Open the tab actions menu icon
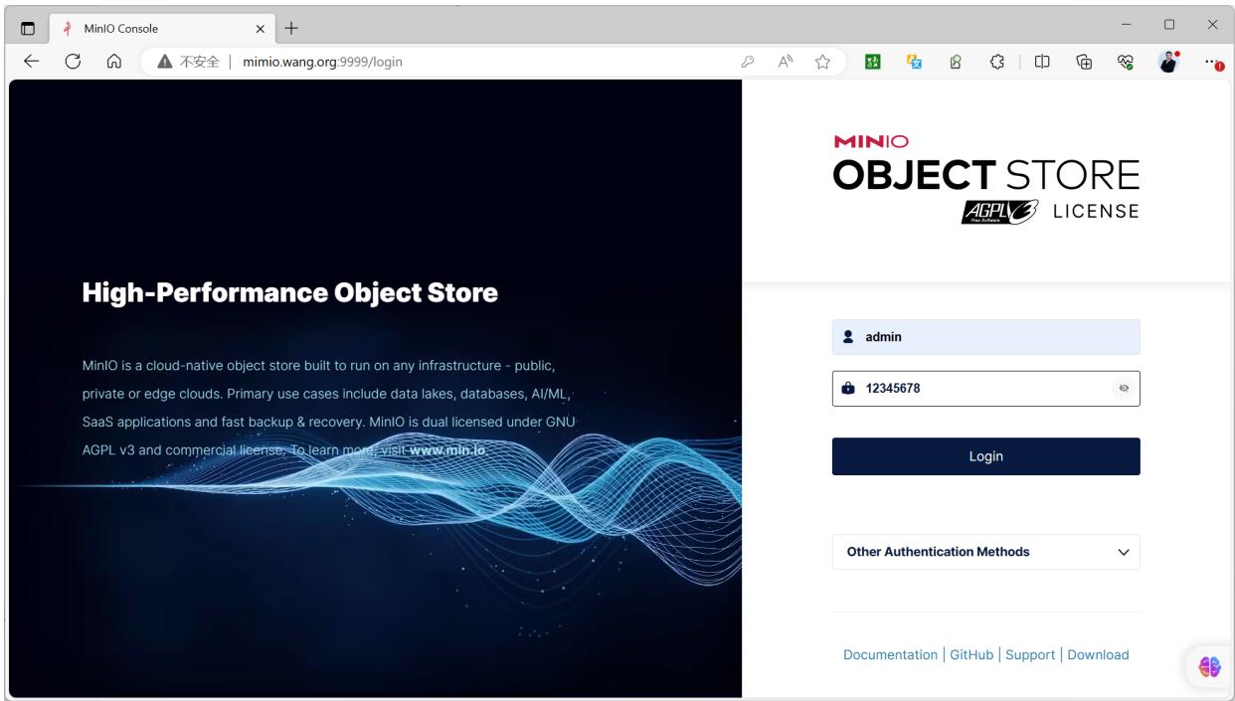 click(x=28, y=28)
